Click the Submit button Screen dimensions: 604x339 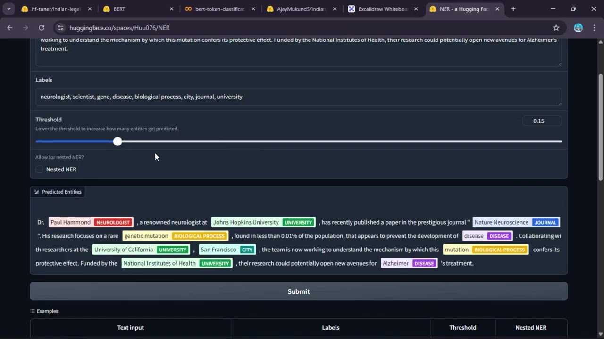pos(299,291)
